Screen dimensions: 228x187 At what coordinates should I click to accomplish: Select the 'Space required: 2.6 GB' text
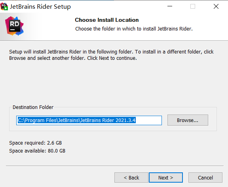pos(36,143)
